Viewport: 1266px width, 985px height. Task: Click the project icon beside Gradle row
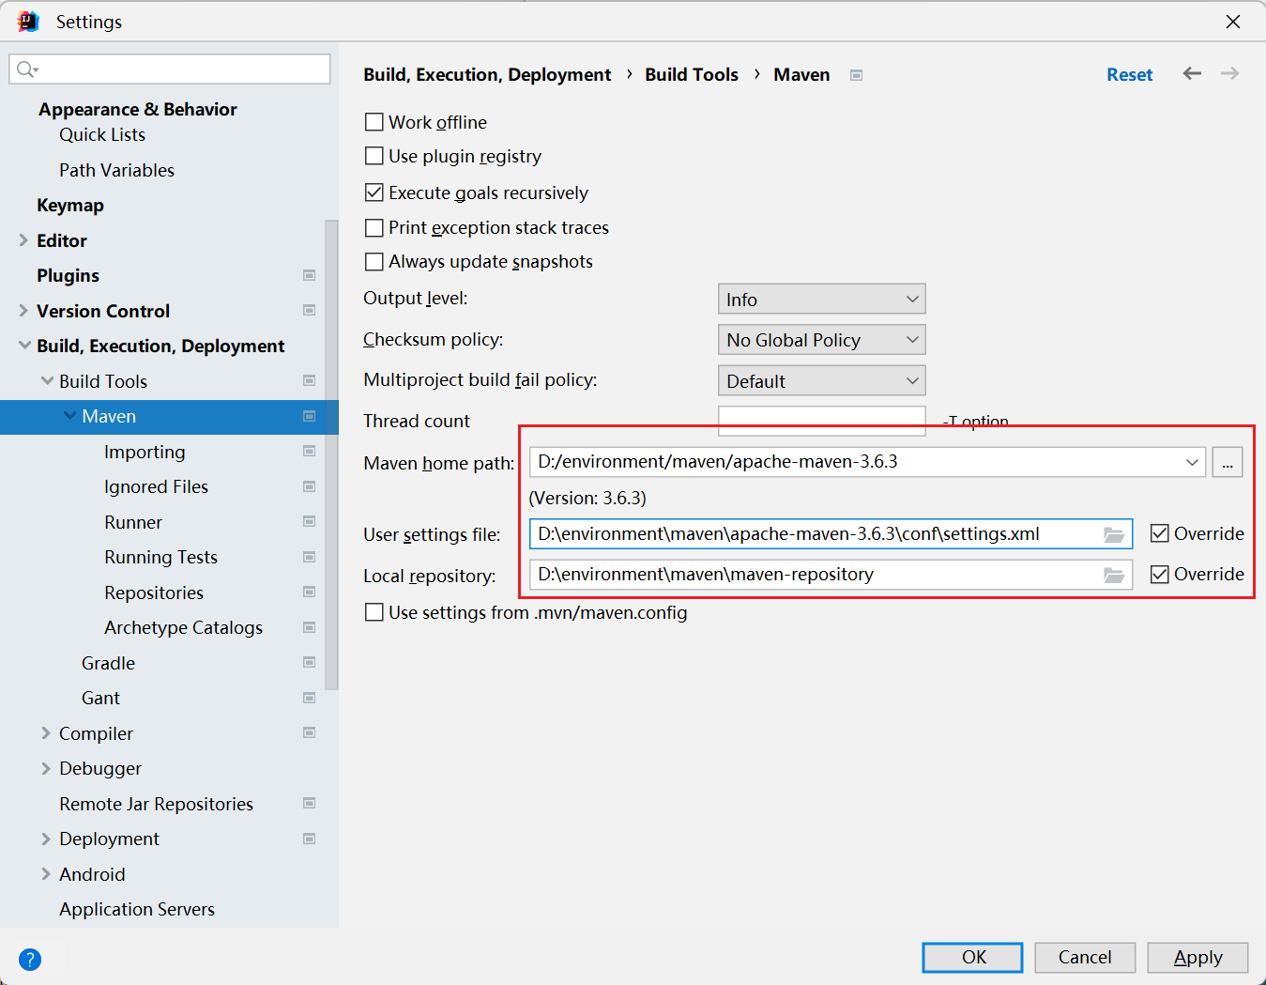click(309, 662)
